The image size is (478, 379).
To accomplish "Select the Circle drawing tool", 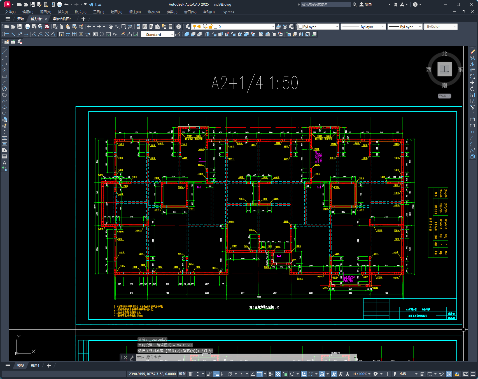I will [4, 89].
